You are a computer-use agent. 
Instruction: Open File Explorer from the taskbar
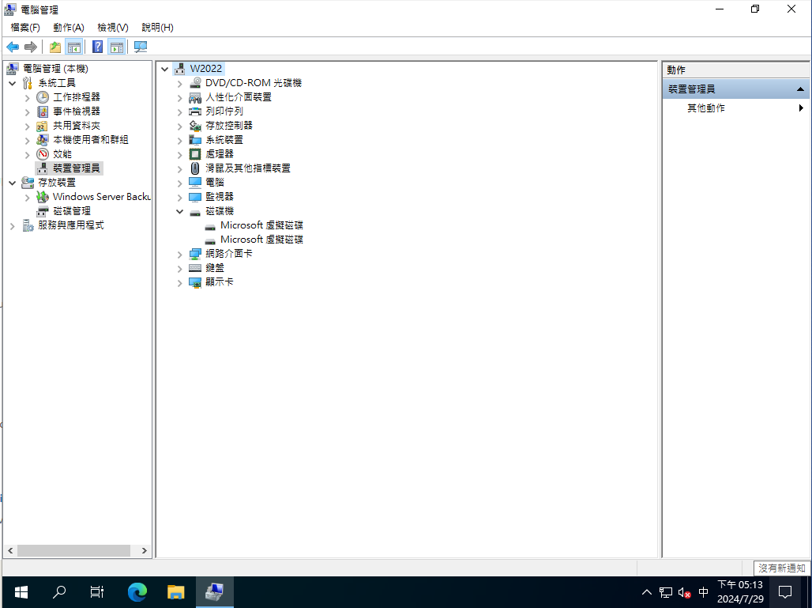176,592
